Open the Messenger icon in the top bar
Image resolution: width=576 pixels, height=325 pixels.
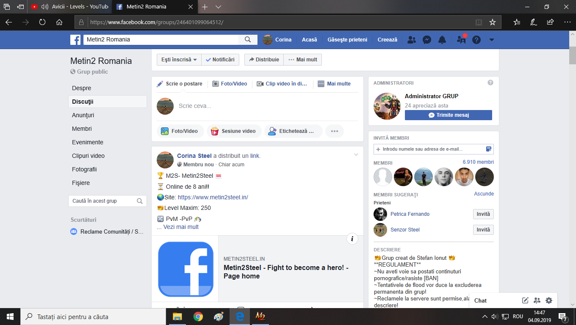point(427,40)
